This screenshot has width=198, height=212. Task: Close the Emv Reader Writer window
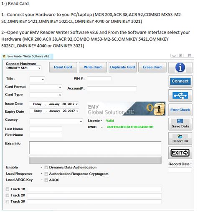click(189, 55)
